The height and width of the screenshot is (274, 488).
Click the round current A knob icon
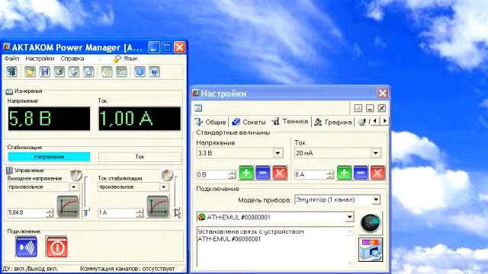[167, 175]
